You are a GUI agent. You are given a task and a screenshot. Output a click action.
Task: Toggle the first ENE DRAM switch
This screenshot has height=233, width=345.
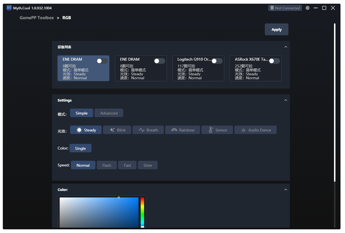pyautogui.click(x=102, y=61)
